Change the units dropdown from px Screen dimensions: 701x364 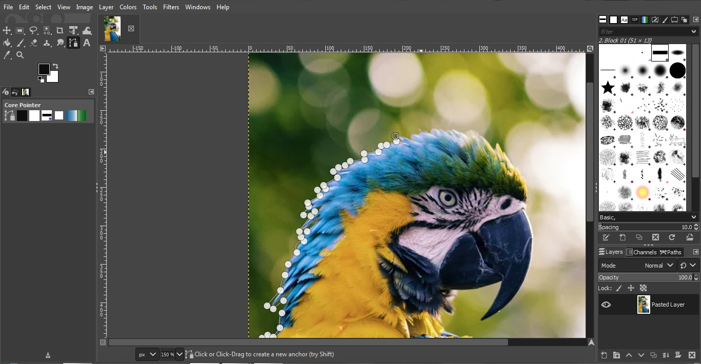click(147, 354)
